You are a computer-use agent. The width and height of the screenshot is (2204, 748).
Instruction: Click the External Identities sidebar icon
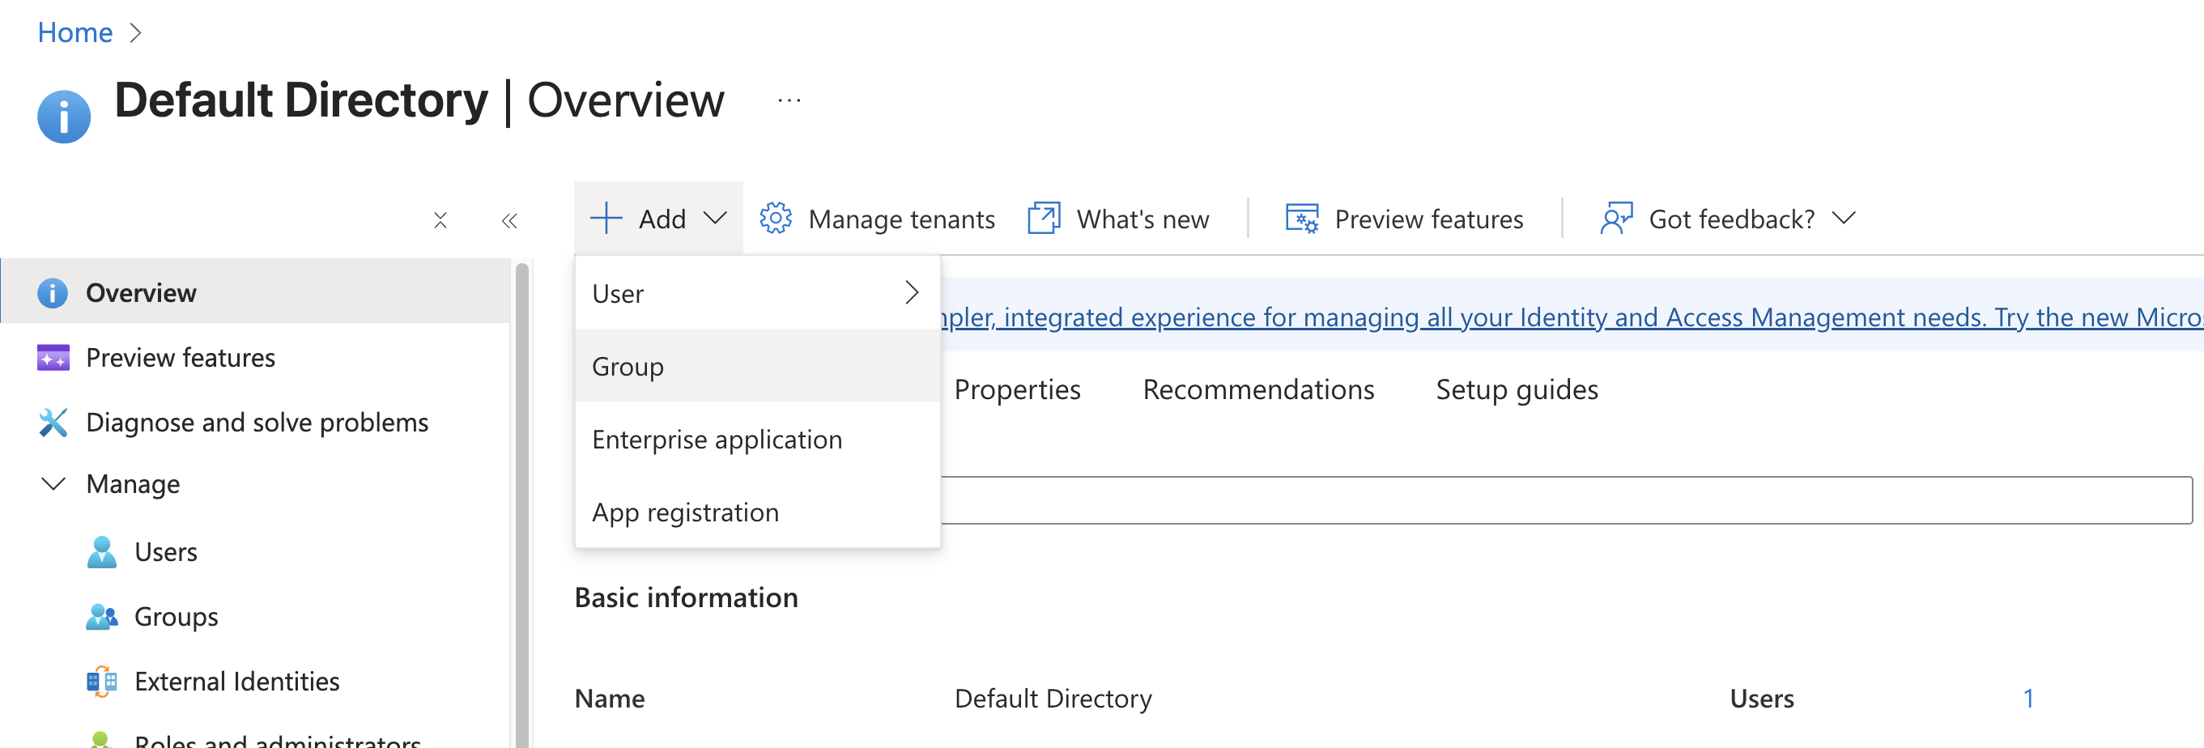pos(102,682)
